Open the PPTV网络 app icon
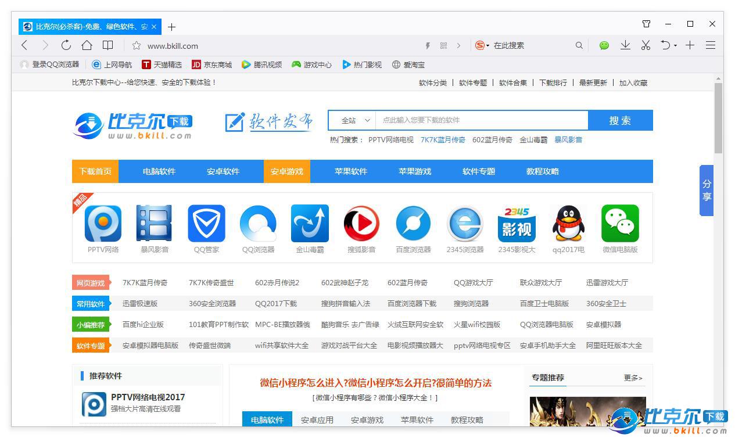 [103, 224]
